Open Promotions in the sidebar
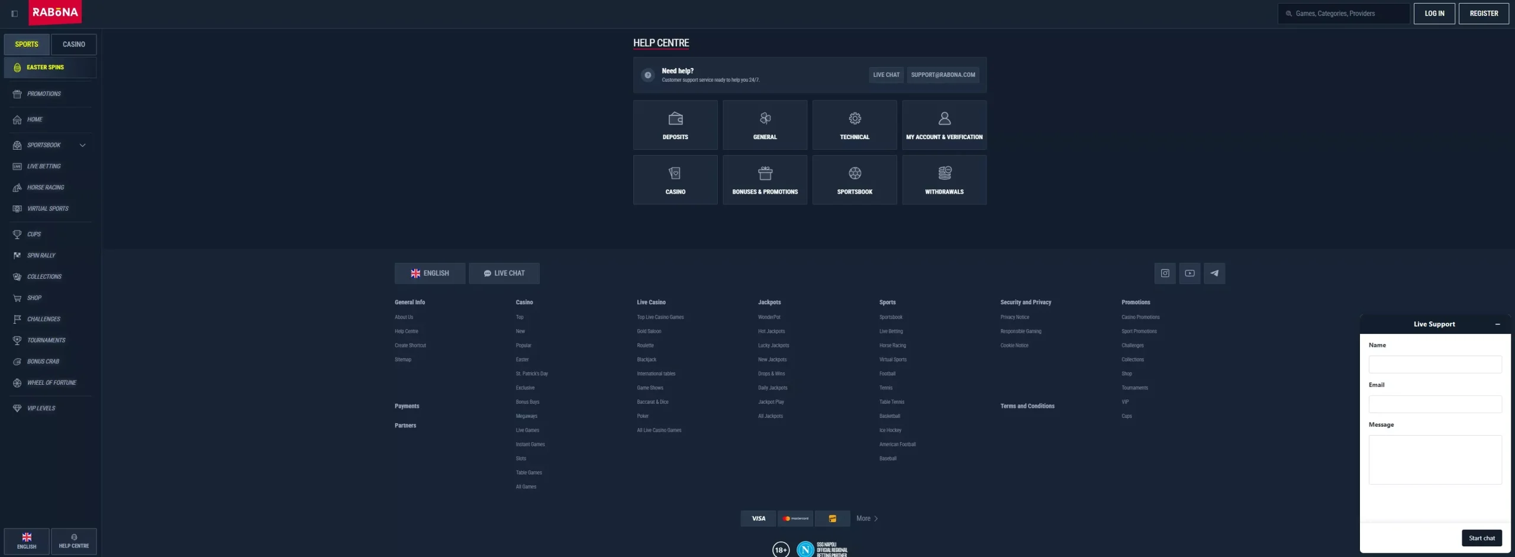Screen dimensions: 1515x557 (50, 94)
